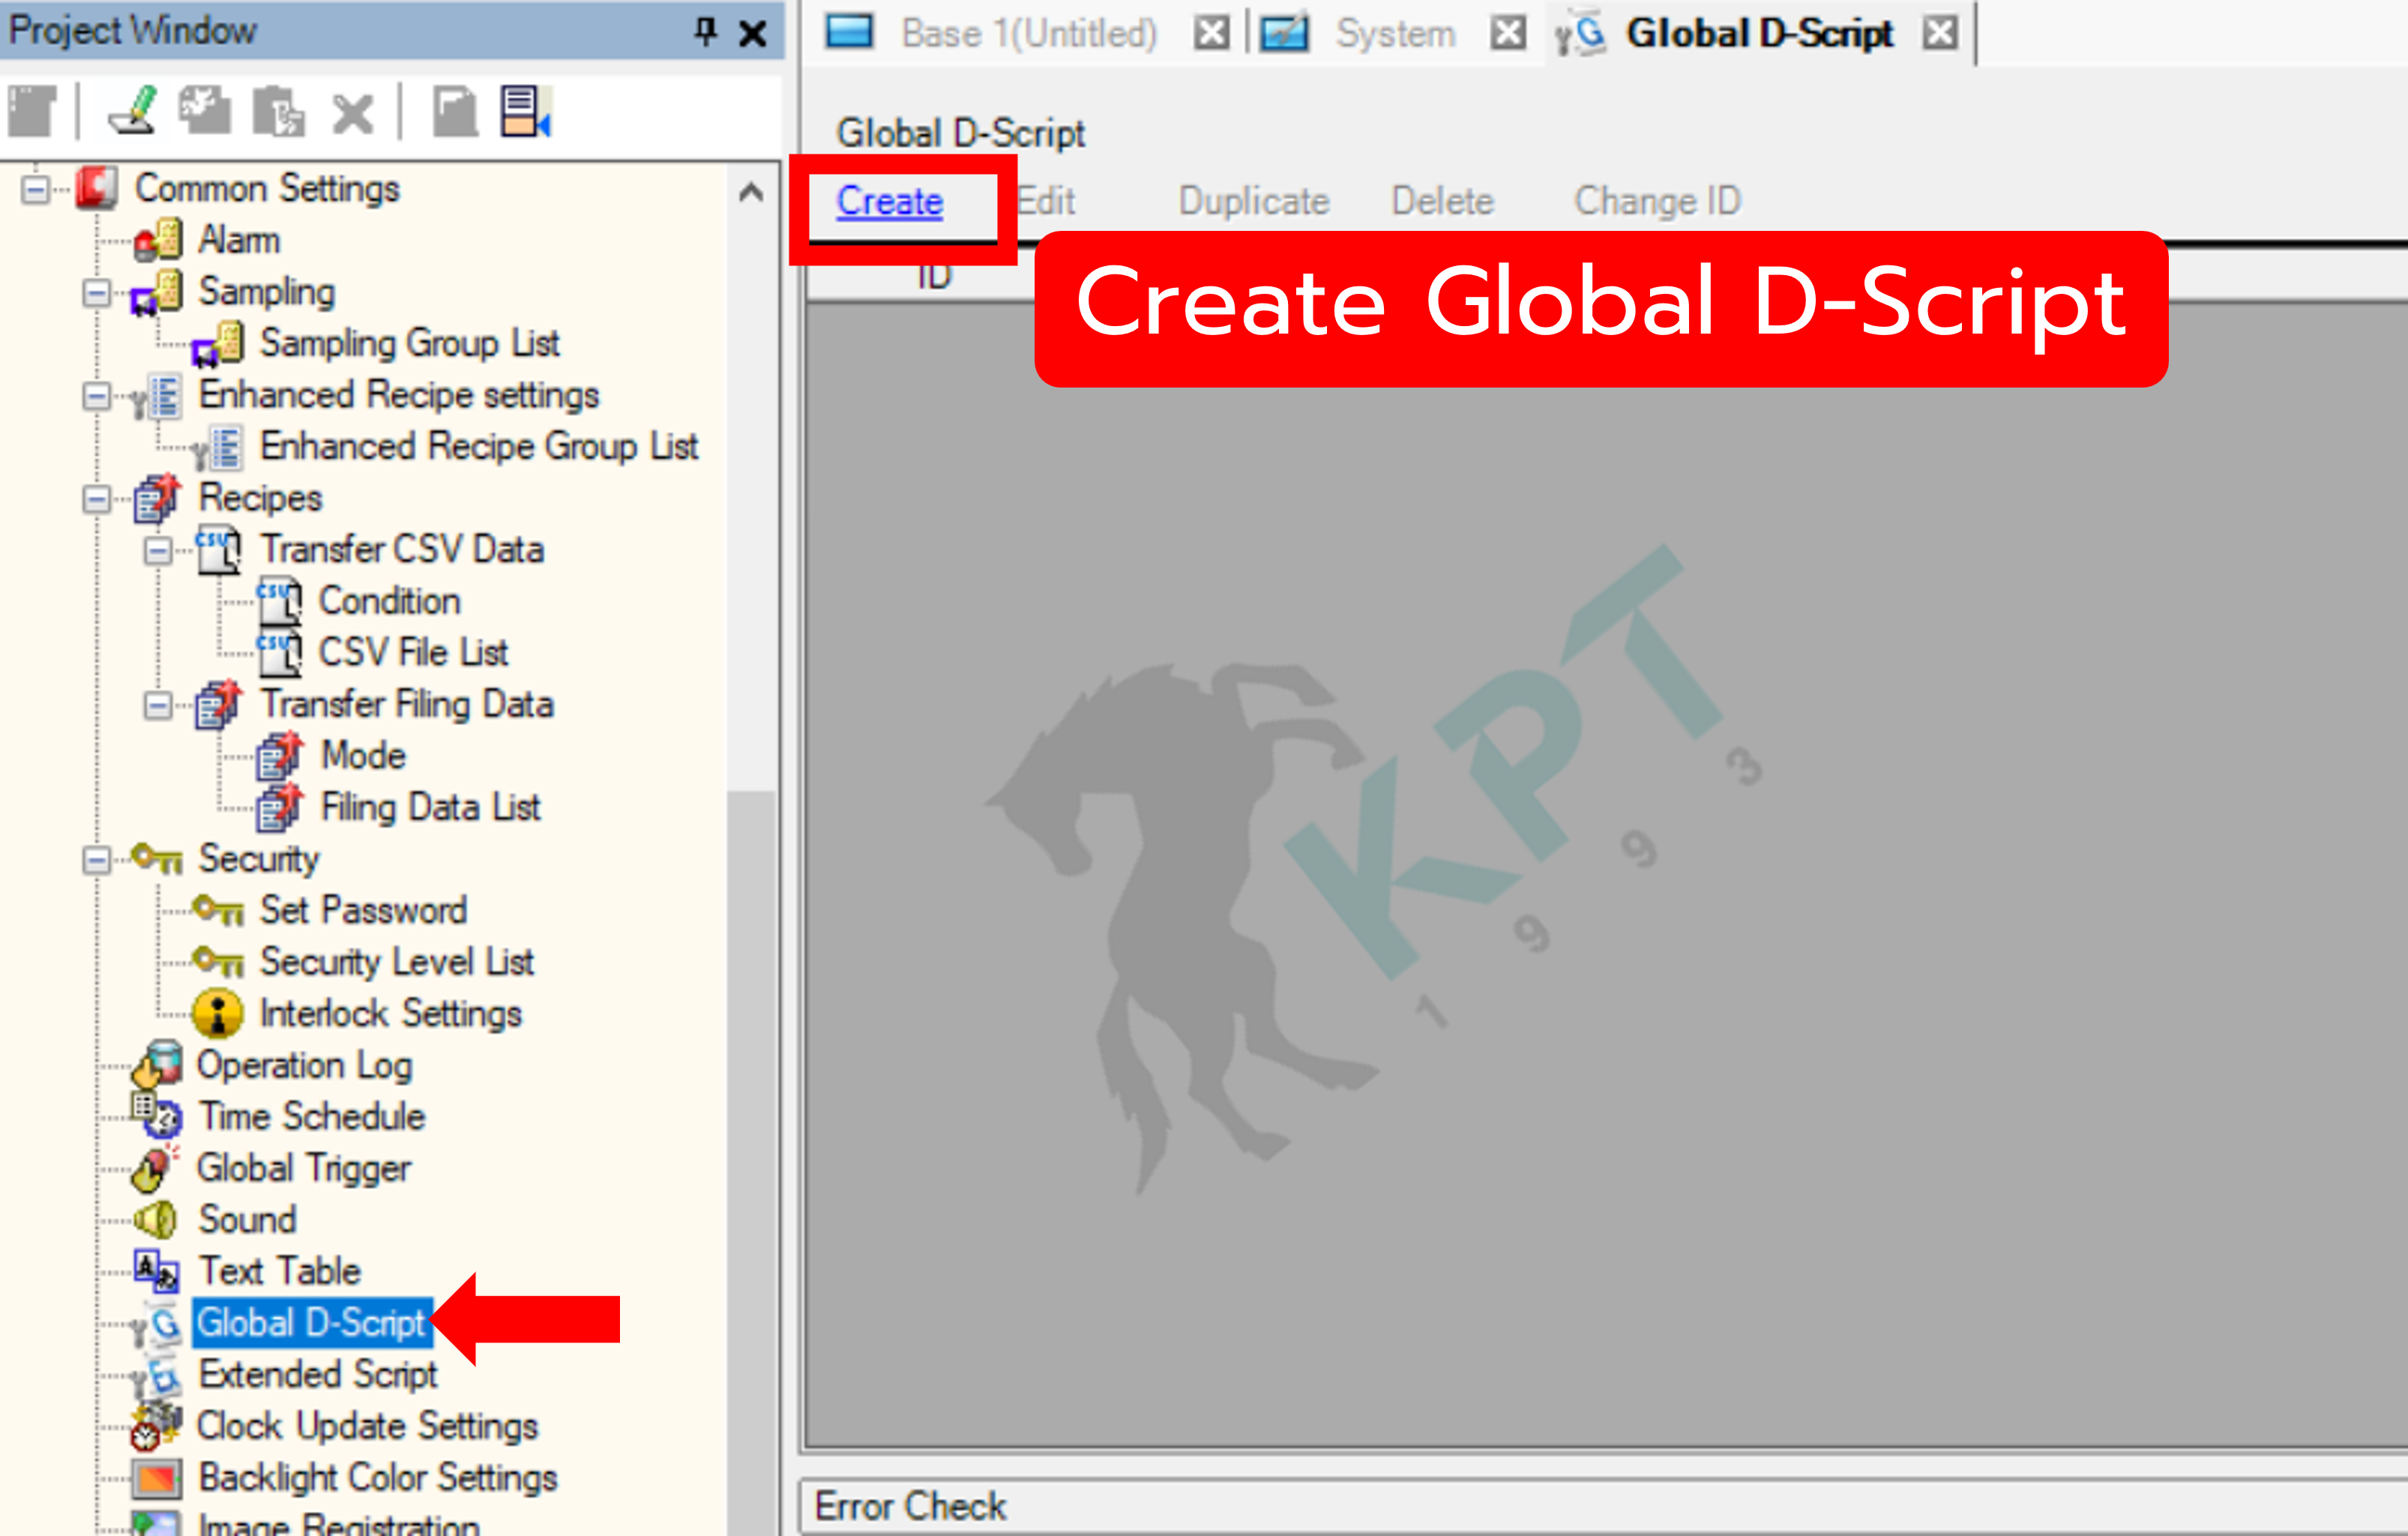The width and height of the screenshot is (2408, 1536).
Task: Collapse the Recipes tree node
Action: [x=97, y=499]
